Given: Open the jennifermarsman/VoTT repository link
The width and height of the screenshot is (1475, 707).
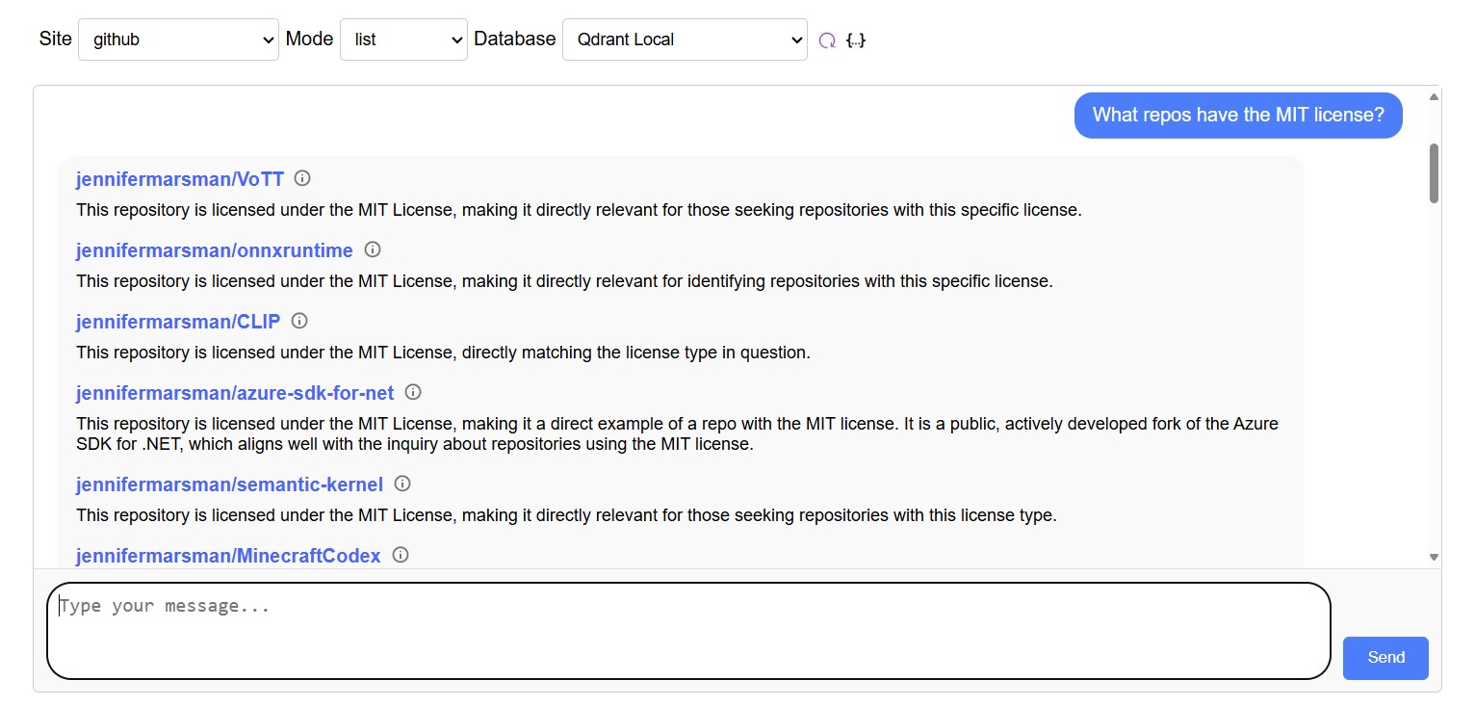Looking at the screenshot, I should pyautogui.click(x=180, y=179).
